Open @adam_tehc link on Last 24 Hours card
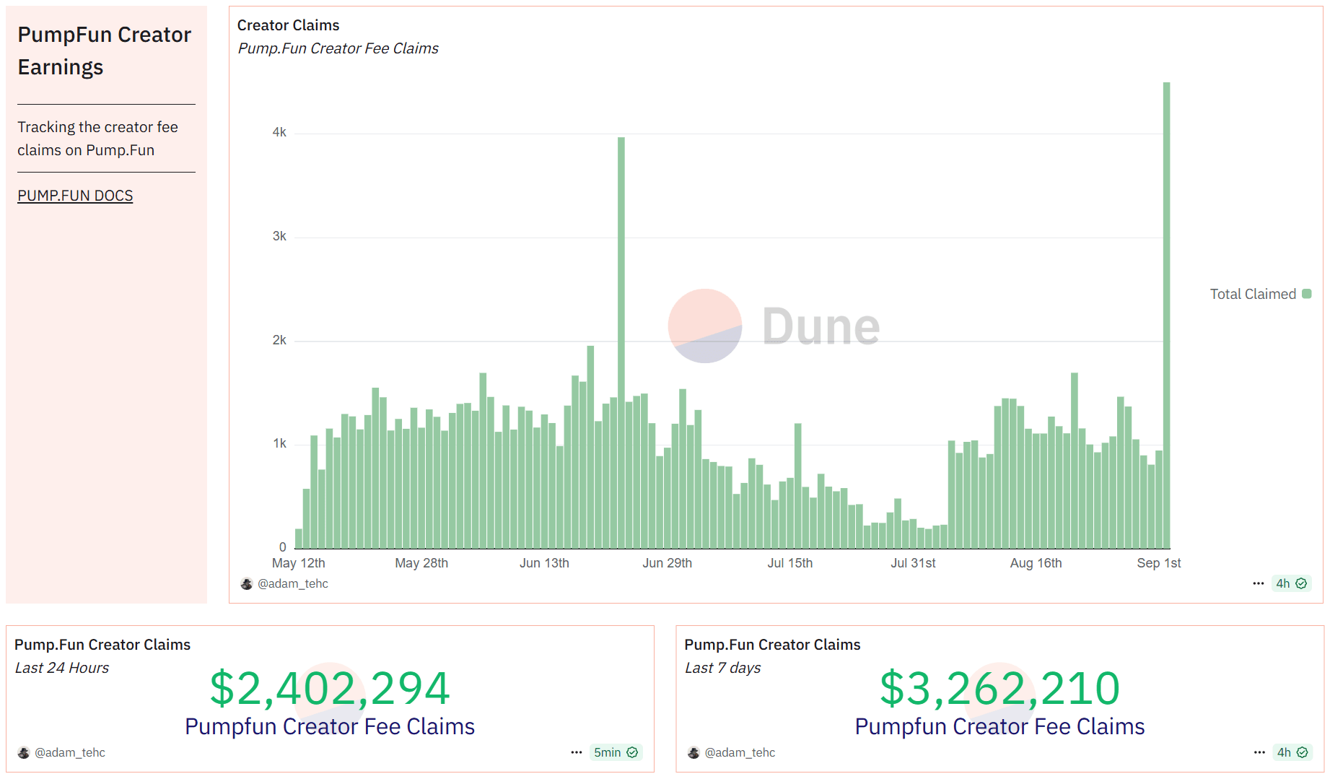Screen dimensions: 1330x779 click(70, 752)
